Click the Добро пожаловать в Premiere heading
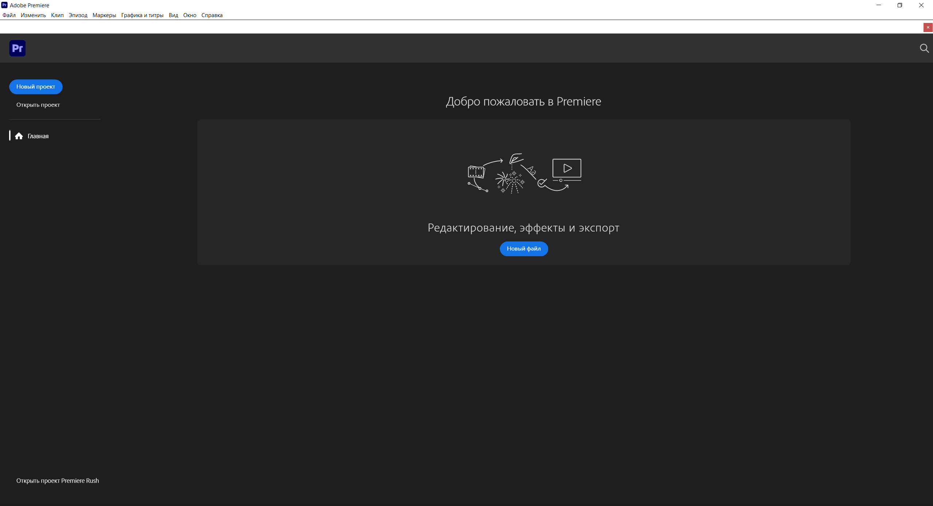 523,102
